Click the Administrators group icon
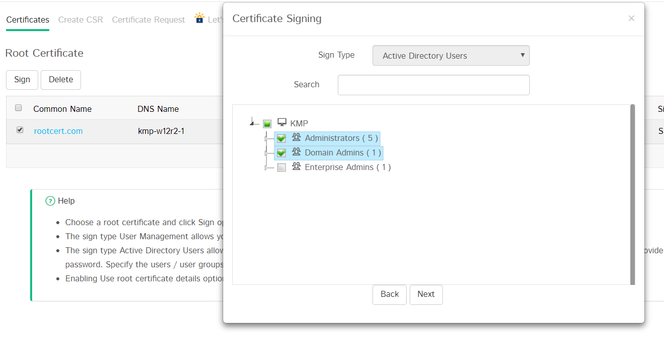Image resolution: width=664 pixels, height=346 pixels. (297, 137)
